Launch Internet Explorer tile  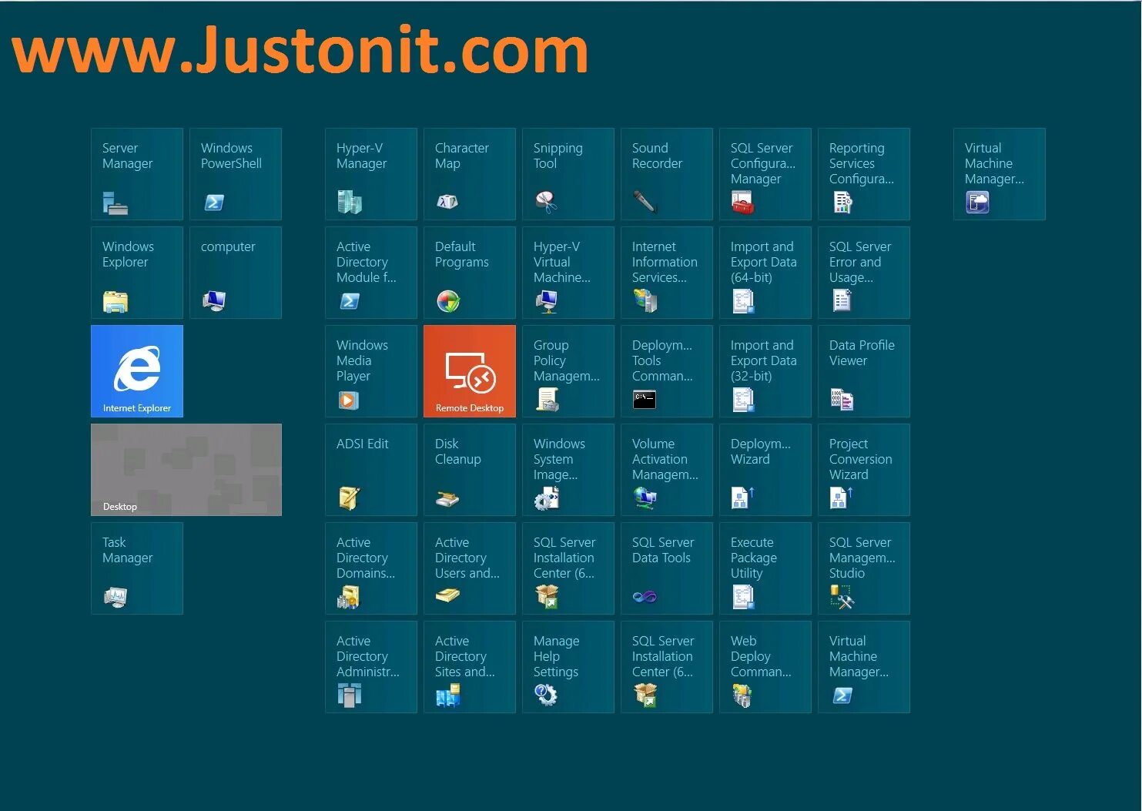137,371
